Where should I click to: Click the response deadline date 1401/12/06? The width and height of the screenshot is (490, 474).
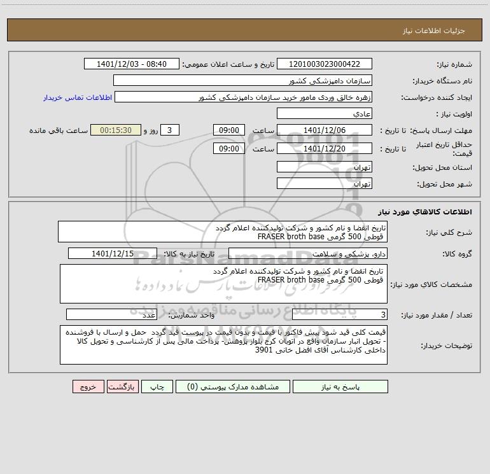(325, 130)
